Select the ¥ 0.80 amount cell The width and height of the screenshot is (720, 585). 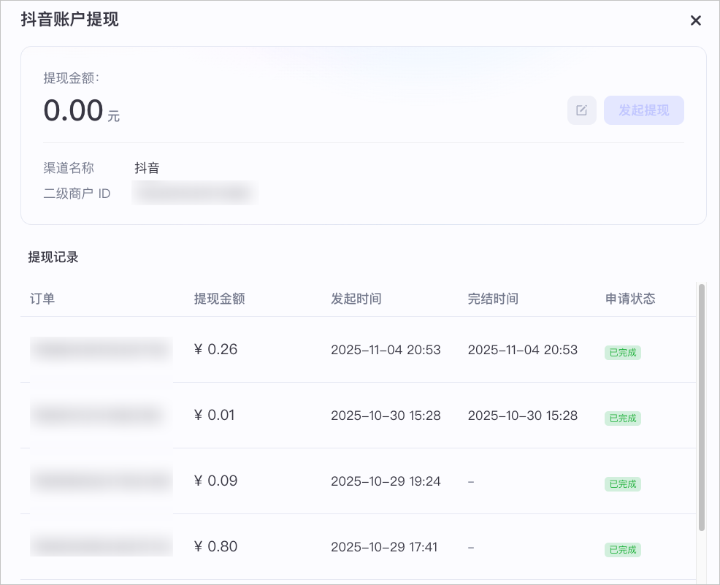tap(216, 546)
